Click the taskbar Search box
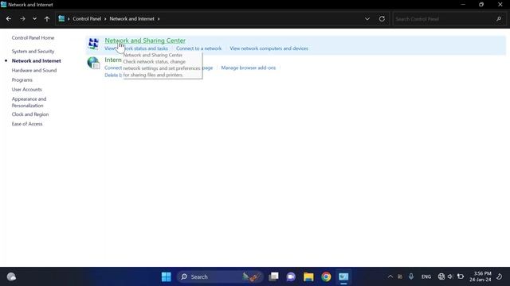Image resolution: width=510 pixels, height=286 pixels. pyautogui.click(x=220, y=276)
